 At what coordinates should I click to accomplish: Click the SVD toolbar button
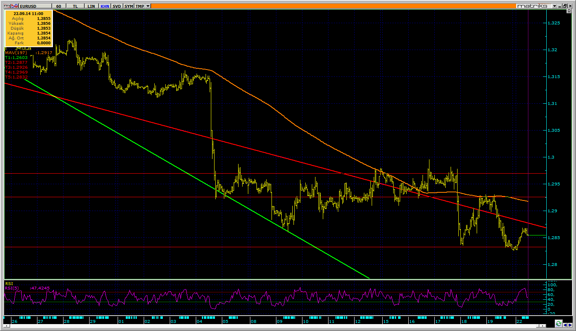[x=117, y=6]
